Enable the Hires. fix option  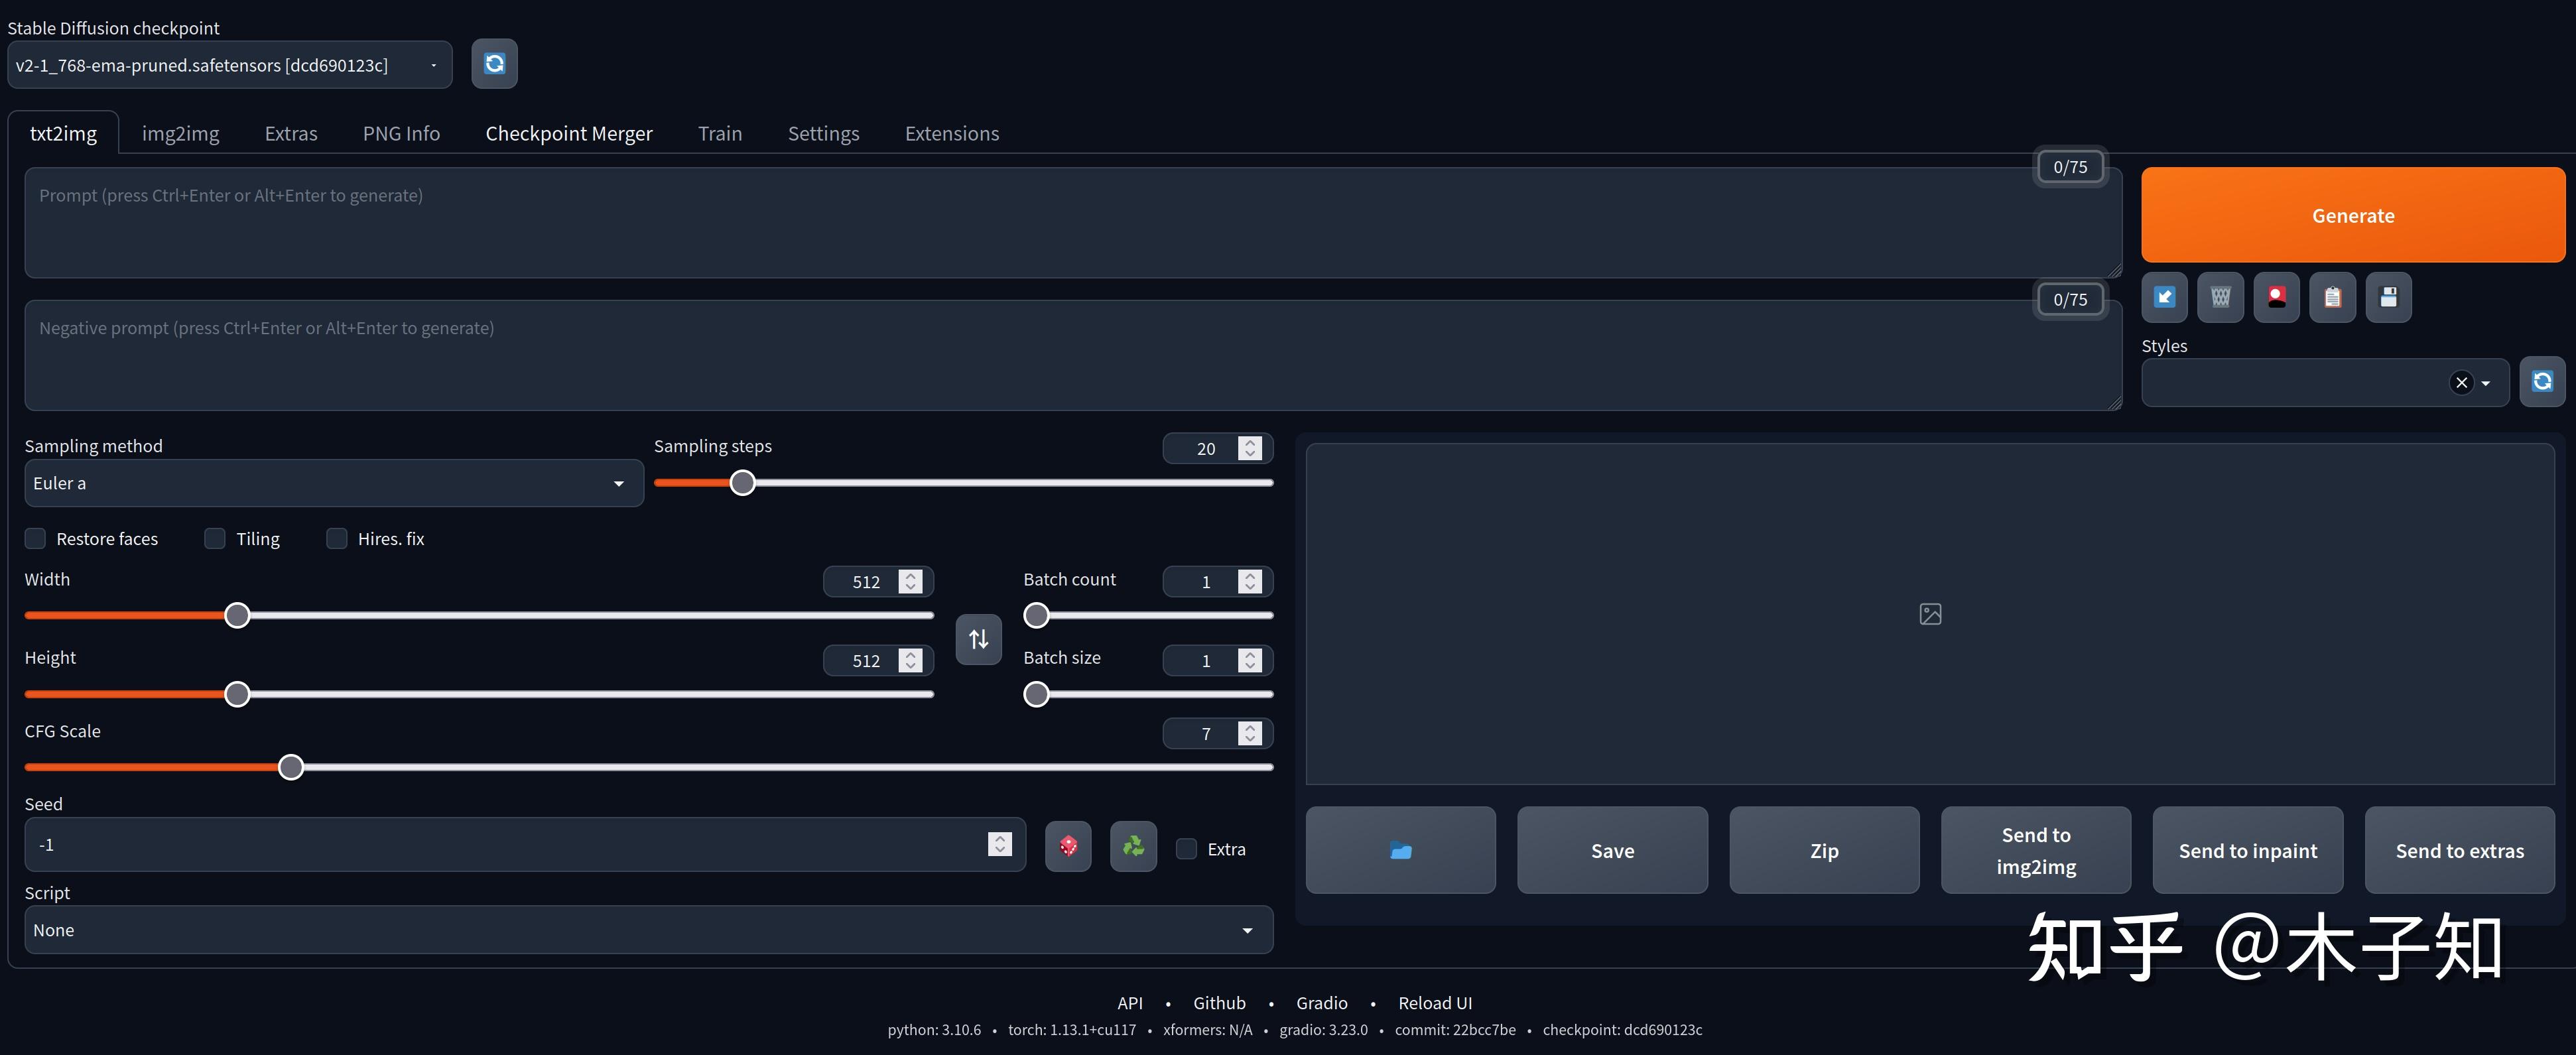(337, 539)
